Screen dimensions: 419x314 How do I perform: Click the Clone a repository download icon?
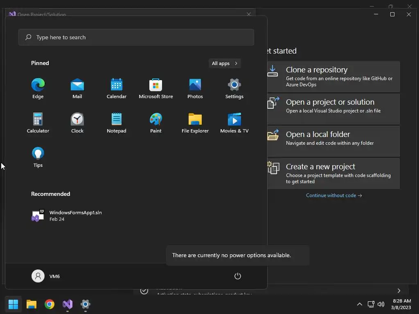(x=273, y=71)
